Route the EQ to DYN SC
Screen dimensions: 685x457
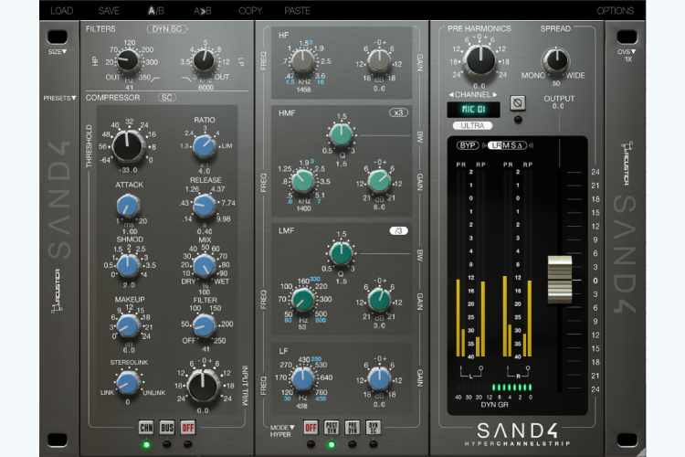(x=373, y=427)
